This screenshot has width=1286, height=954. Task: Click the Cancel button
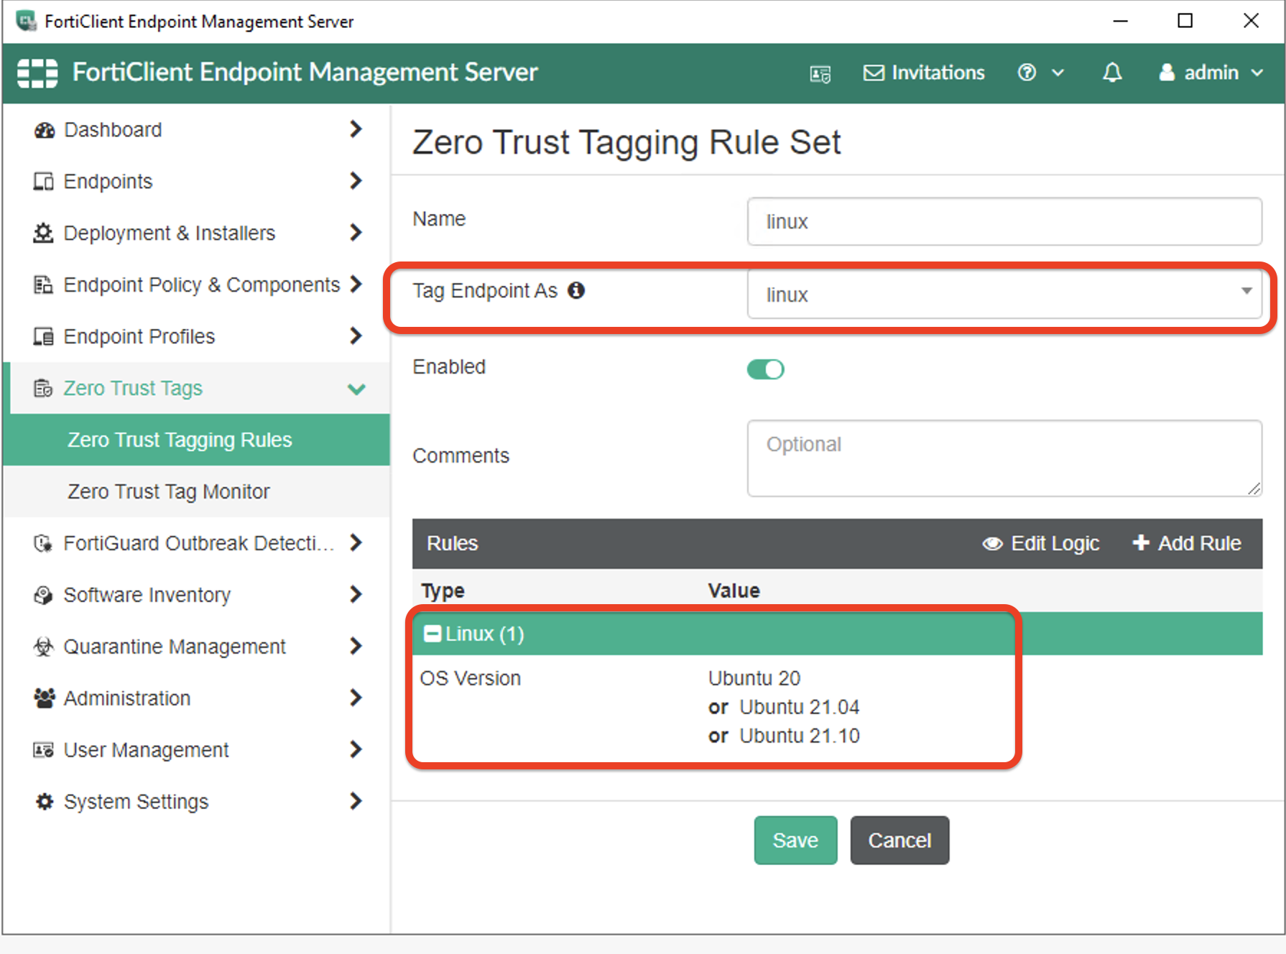899,840
